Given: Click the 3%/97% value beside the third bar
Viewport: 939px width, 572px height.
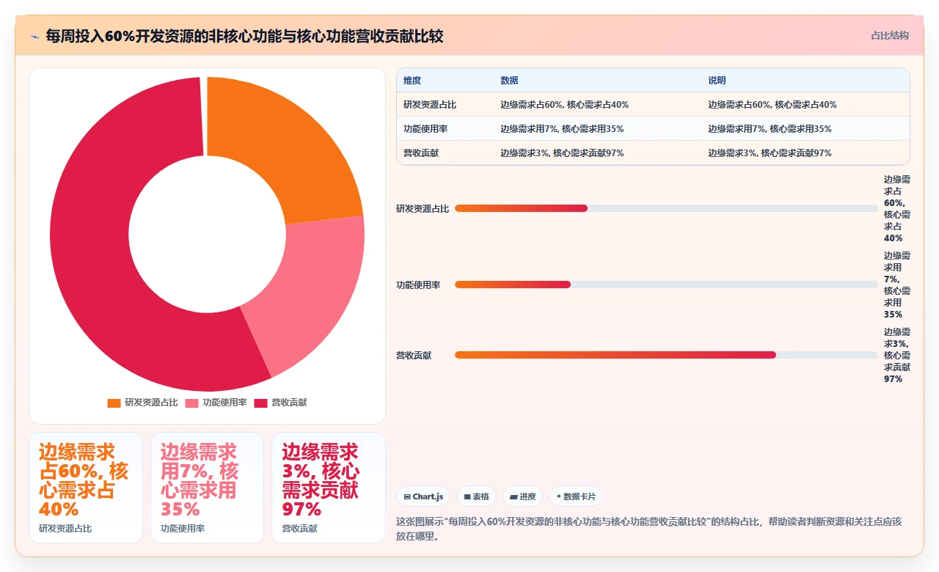Looking at the screenshot, I should pos(897,355).
